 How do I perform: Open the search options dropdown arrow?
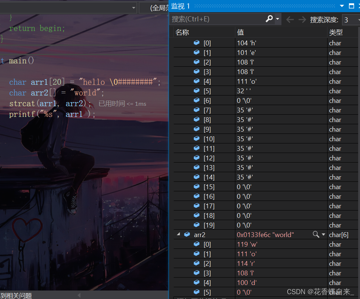278,19
